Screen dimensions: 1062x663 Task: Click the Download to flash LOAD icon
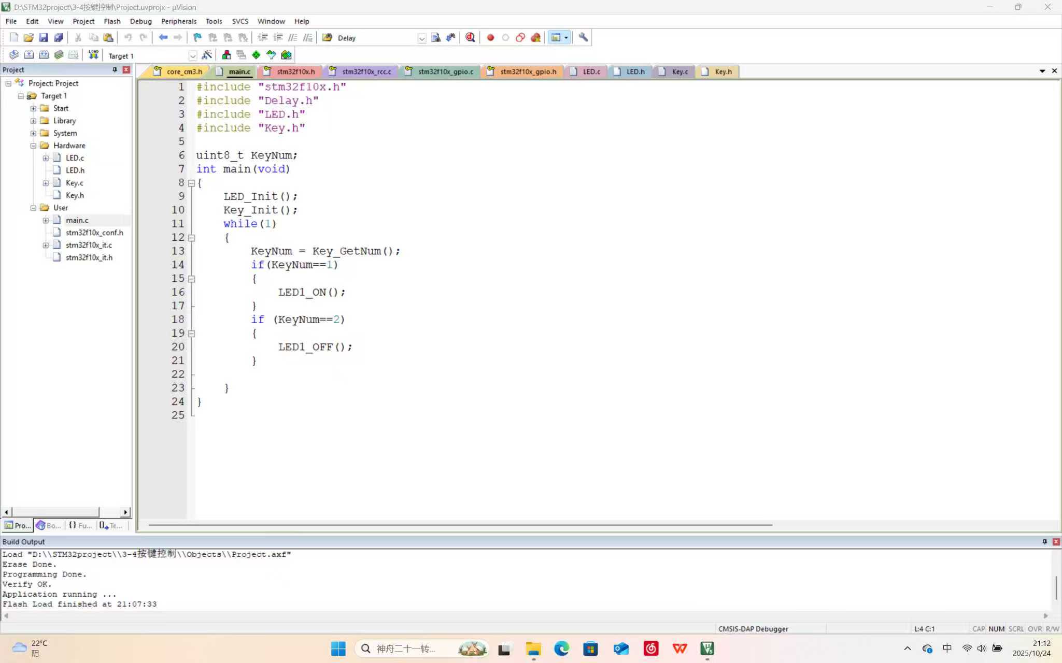tap(93, 55)
